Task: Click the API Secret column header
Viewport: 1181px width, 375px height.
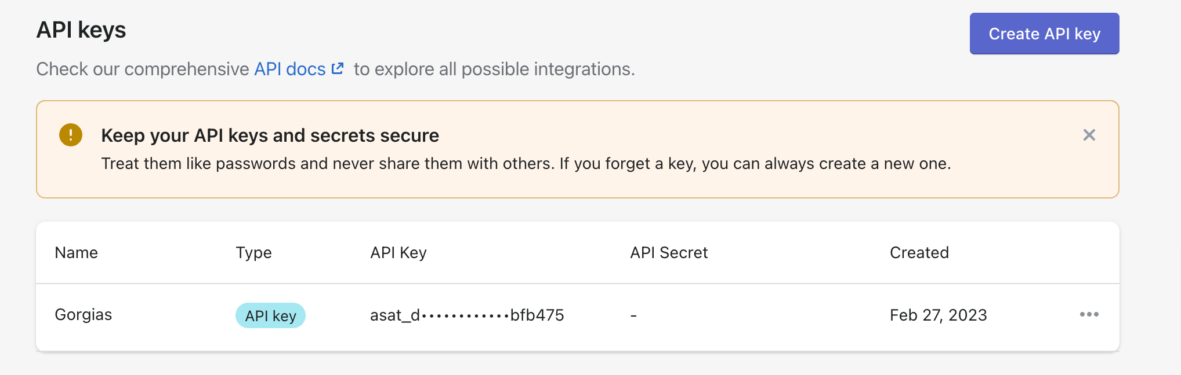Action: pos(669,253)
